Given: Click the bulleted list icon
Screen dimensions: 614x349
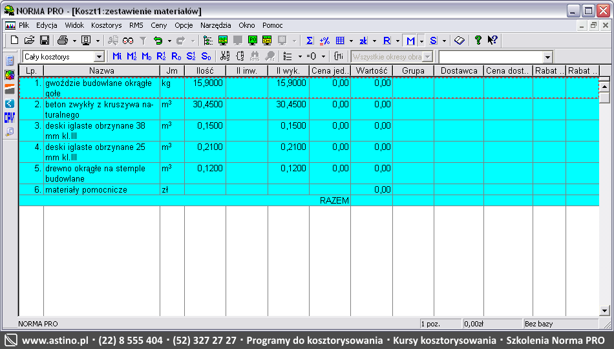Looking at the screenshot, I should pos(288,56).
